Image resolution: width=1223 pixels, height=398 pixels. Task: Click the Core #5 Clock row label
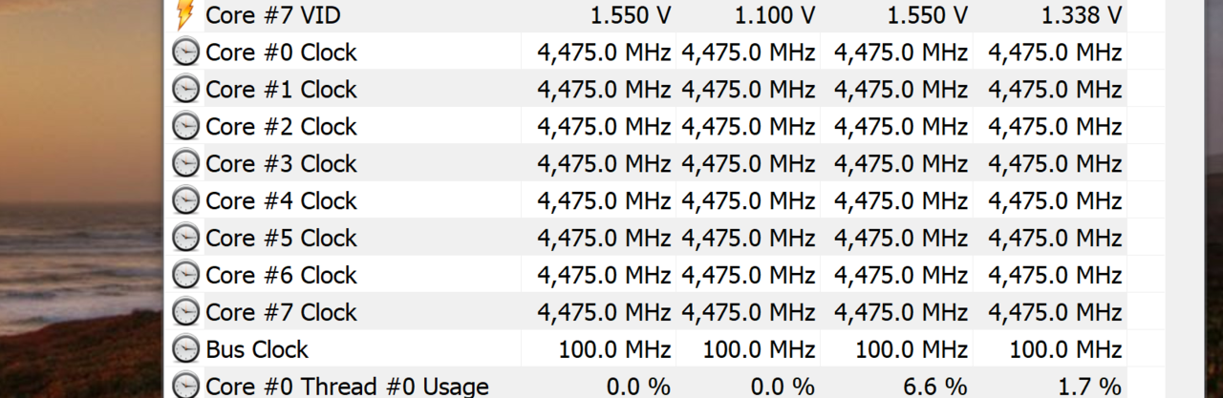[281, 239]
